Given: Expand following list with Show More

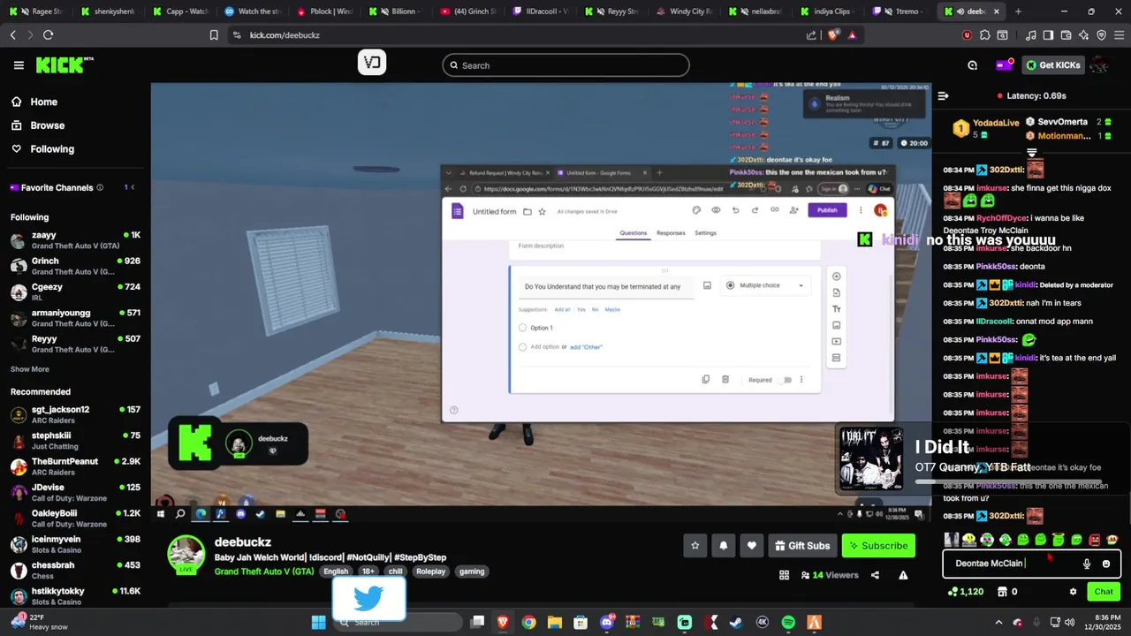Looking at the screenshot, I should click(30, 369).
